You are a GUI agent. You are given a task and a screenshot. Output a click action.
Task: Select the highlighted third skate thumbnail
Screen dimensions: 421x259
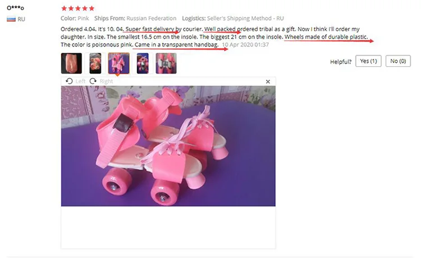pyautogui.click(x=118, y=63)
